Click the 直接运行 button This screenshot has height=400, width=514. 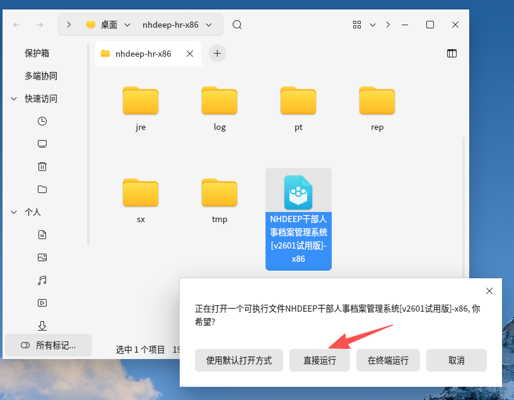click(x=319, y=360)
